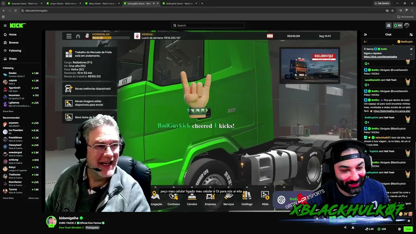Open the Ice Poseidon recommended channel
The height and width of the screenshot is (234, 416).
tap(21, 132)
